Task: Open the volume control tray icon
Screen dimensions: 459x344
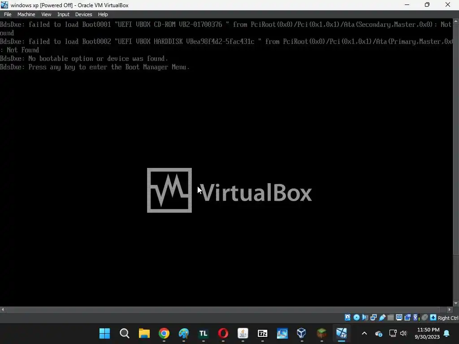Action: (403, 333)
